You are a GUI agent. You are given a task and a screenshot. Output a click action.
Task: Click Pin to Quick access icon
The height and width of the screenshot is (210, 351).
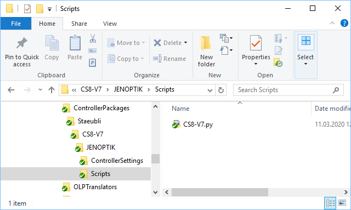[22, 43]
